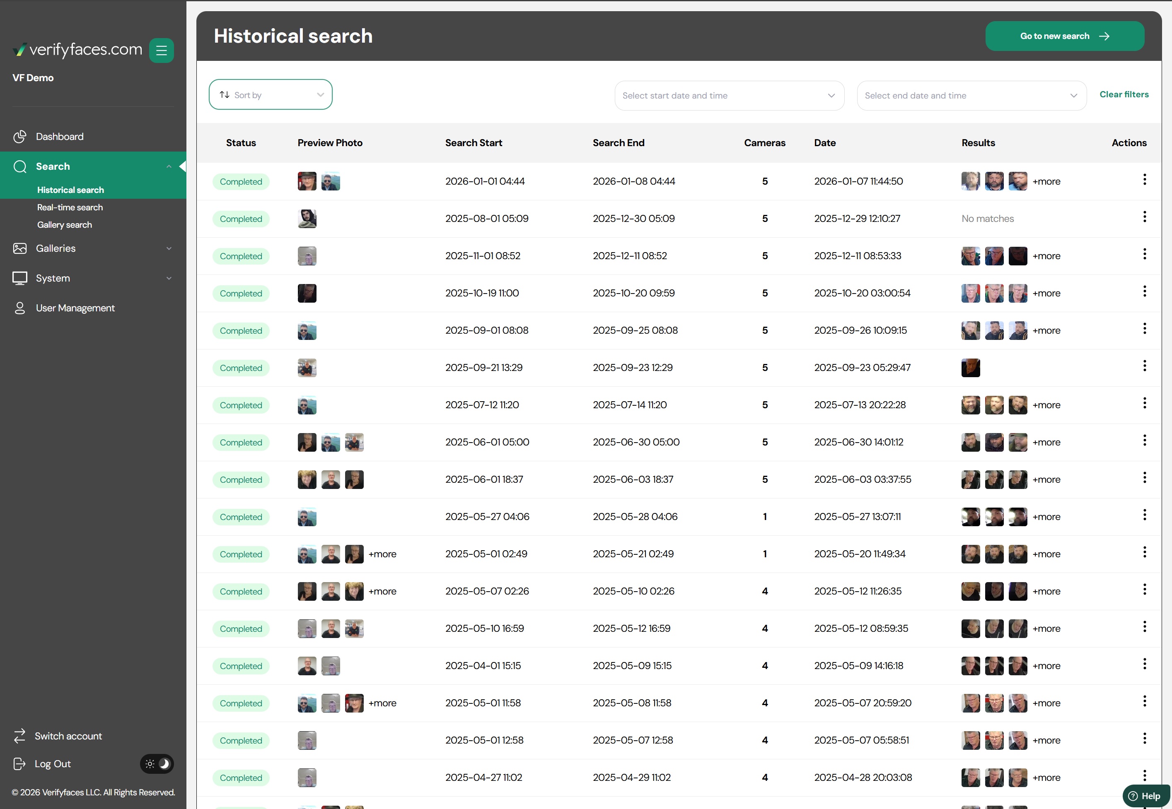Open the Sort by dropdown
This screenshot has width=1172, height=809.
(x=270, y=95)
